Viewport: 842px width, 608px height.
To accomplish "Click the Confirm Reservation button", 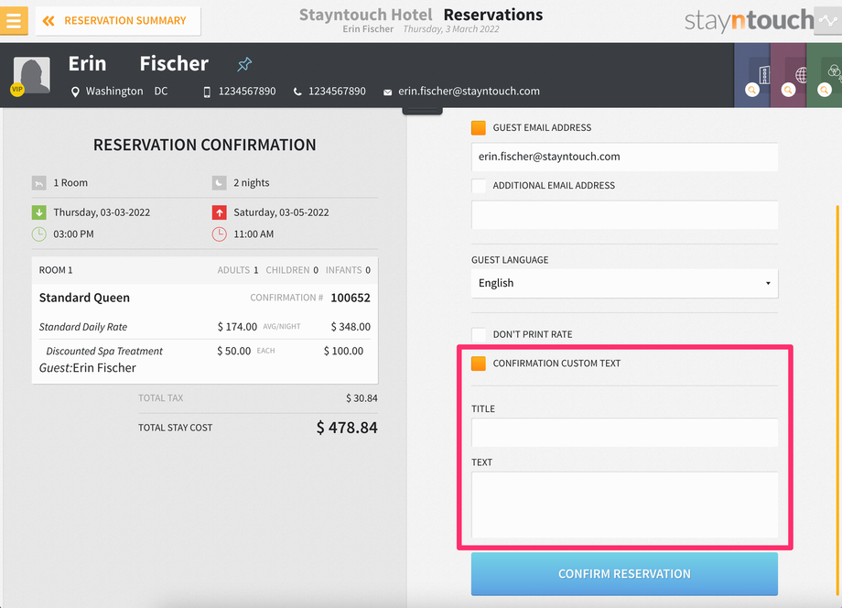I will point(624,573).
